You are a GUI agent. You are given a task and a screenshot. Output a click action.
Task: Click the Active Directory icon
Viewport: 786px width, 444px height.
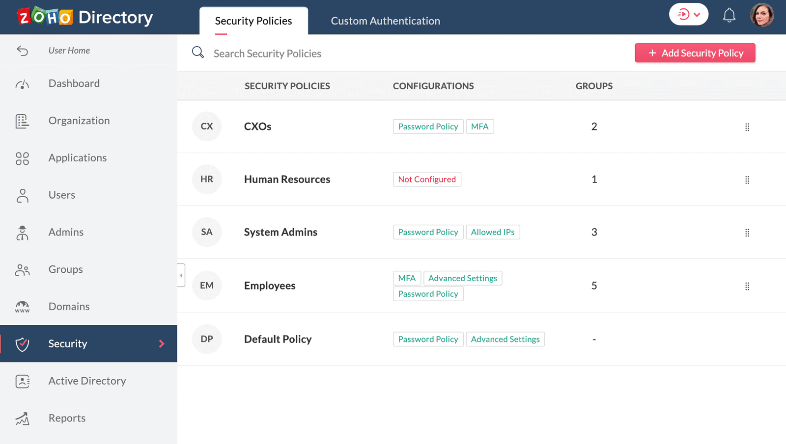click(22, 381)
